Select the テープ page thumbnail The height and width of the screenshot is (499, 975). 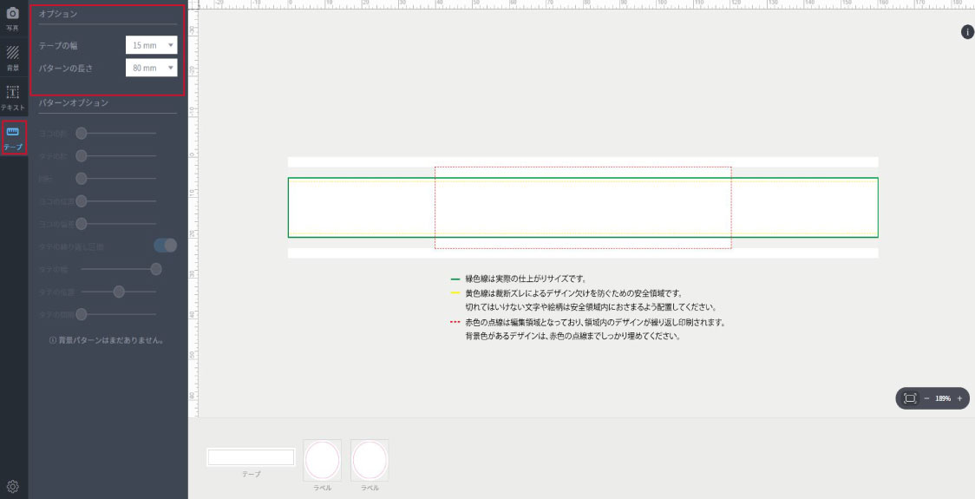pyautogui.click(x=251, y=457)
